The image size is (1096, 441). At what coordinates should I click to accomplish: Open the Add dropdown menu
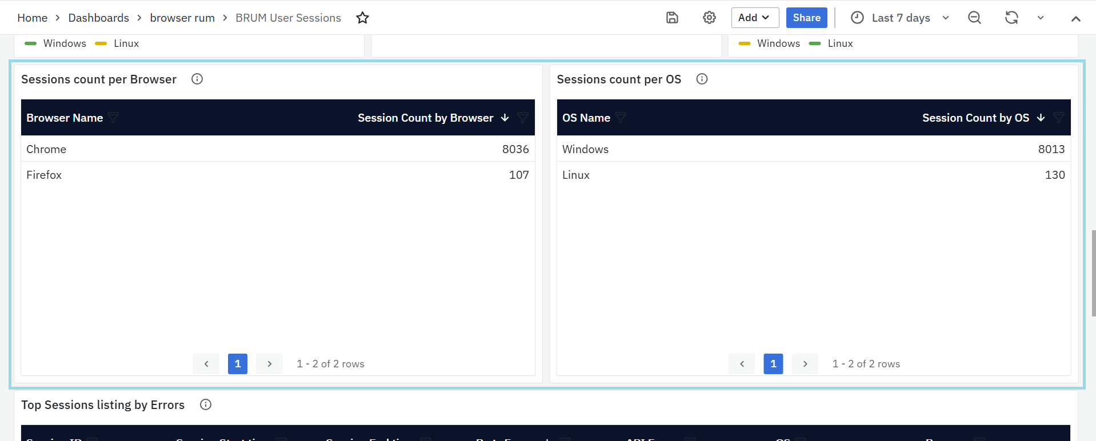(x=754, y=18)
